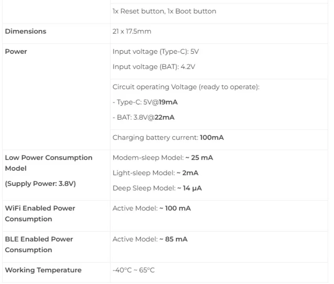The height and width of the screenshot is (284, 334).
Task: Click Deep Sleep Model ~ 14 µA line
Action: (x=157, y=188)
